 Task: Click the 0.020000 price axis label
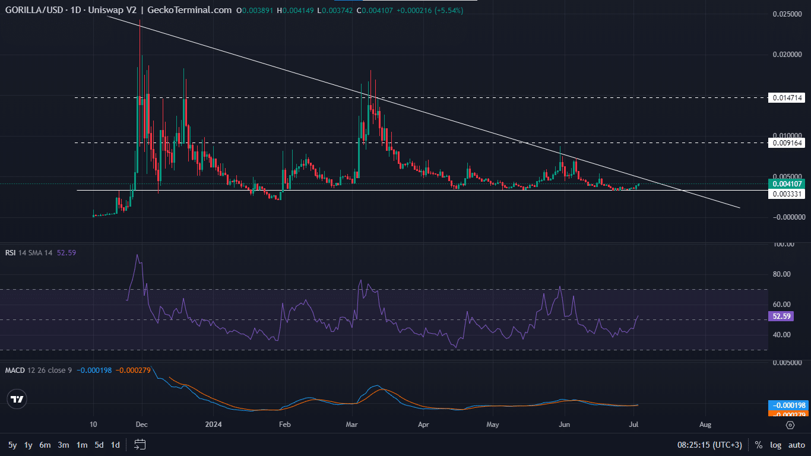[788, 55]
